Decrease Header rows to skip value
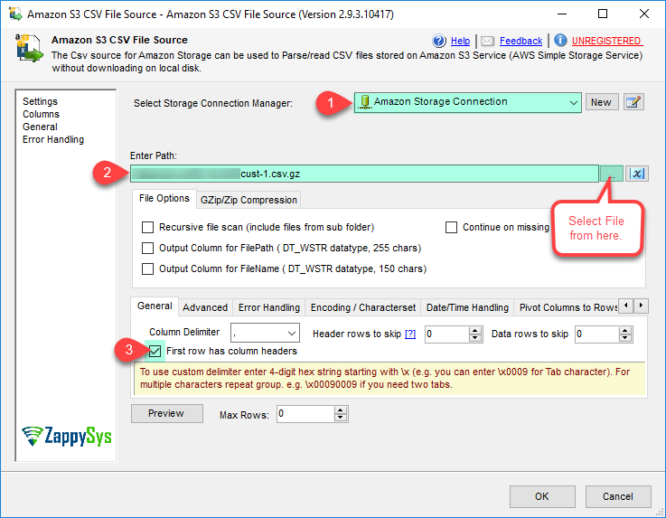Viewport: 666px width, 518px height. (475, 338)
